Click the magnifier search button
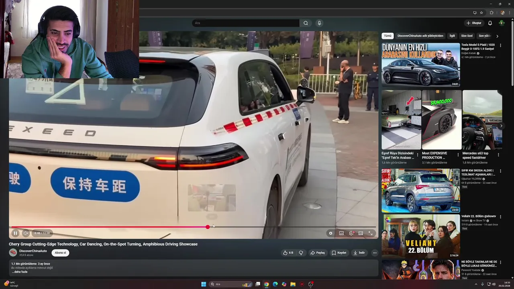 click(x=306, y=23)
